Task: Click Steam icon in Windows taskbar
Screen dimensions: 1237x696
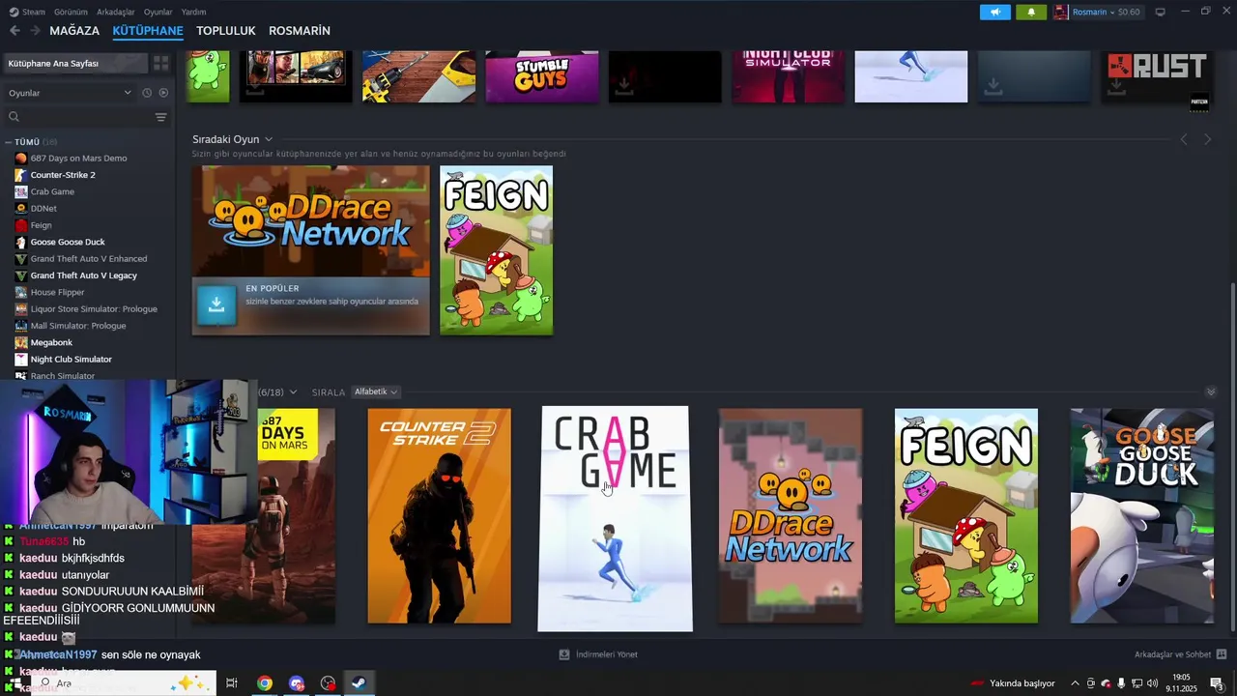Action: [358, 683]
